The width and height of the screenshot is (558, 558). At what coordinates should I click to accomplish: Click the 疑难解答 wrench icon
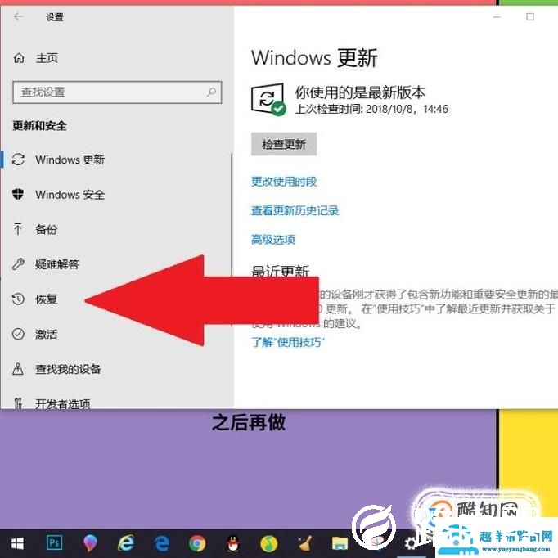click(x=18, y=264)
